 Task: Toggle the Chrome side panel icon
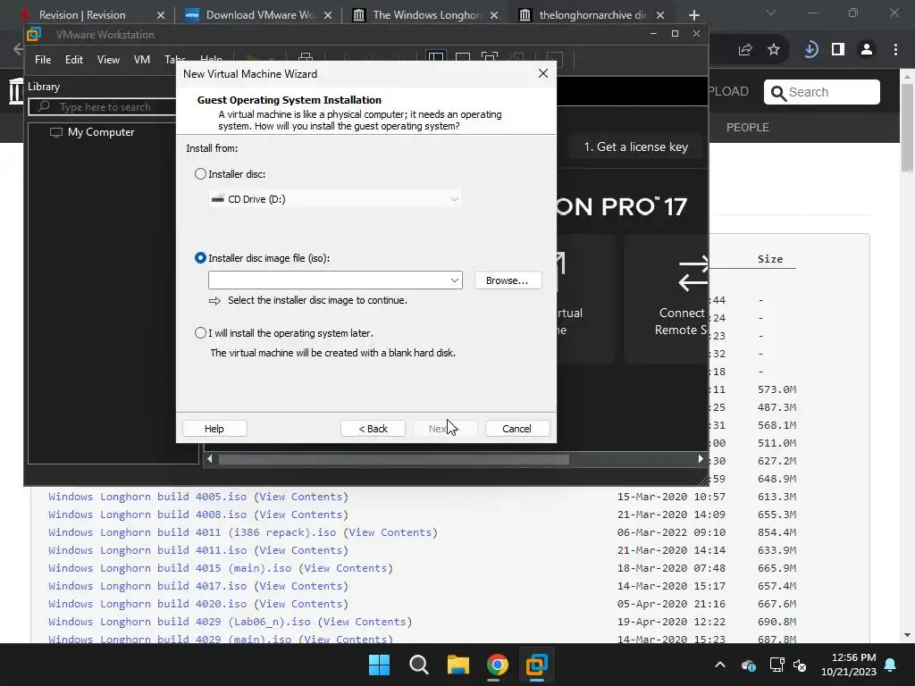click(x=838, y=50)
